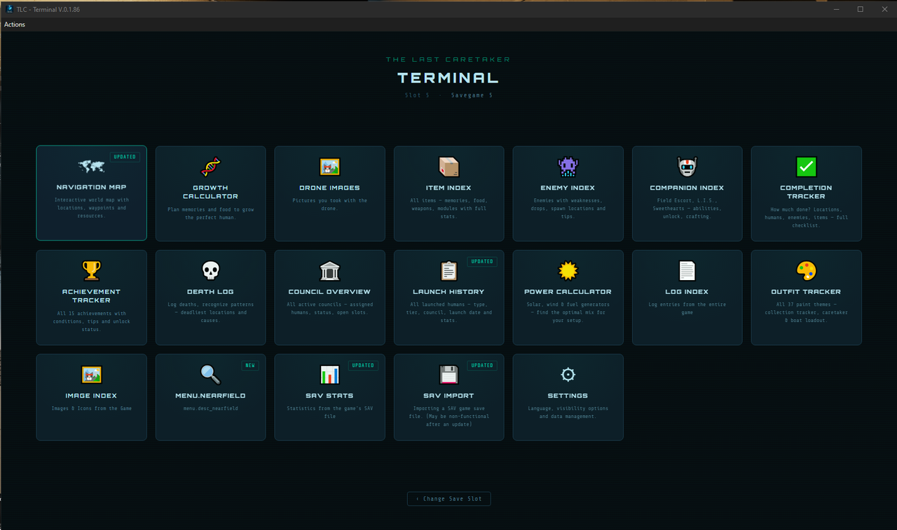This screenshot has width=897, height=530.
Task: Click the paint palette icon on Outfit Tracker
Action: [x=806, y=270]
